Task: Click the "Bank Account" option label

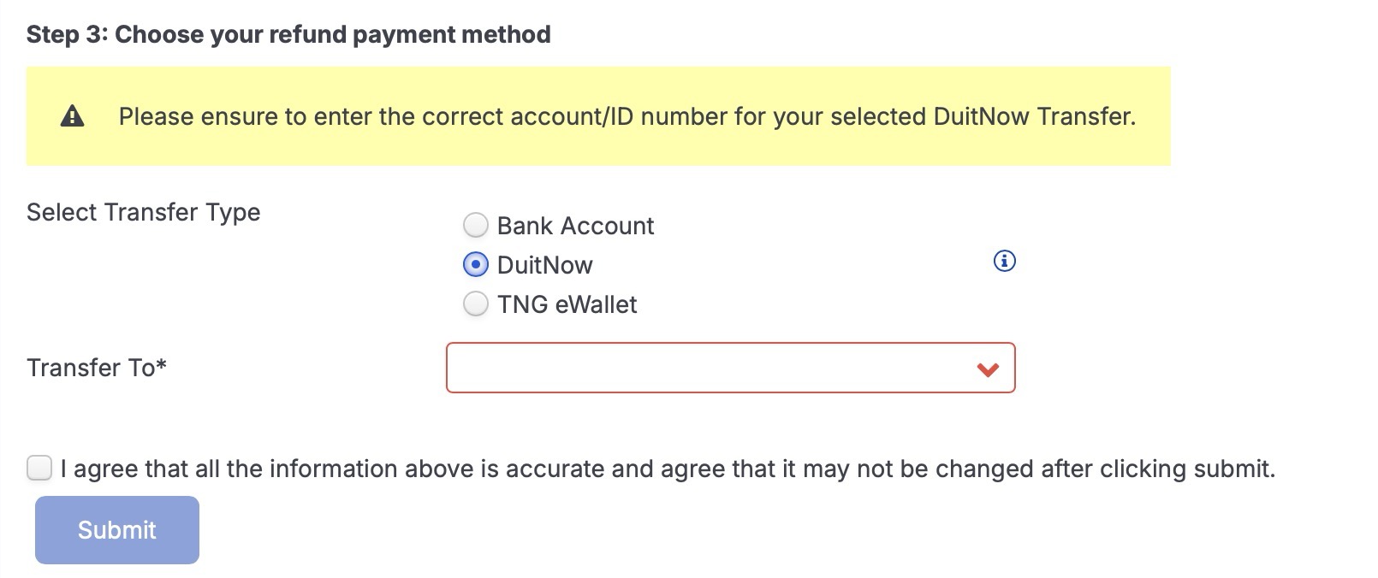Action: [x=575, y=226]
